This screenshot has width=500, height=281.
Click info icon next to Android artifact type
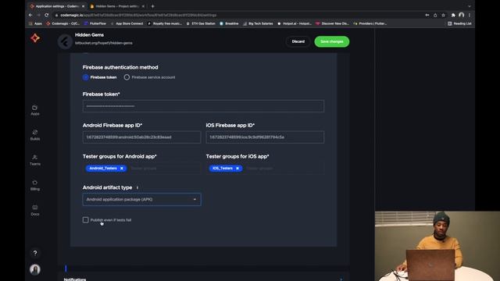click(137, 187)
